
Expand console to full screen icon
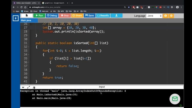[x=28, y=87]
